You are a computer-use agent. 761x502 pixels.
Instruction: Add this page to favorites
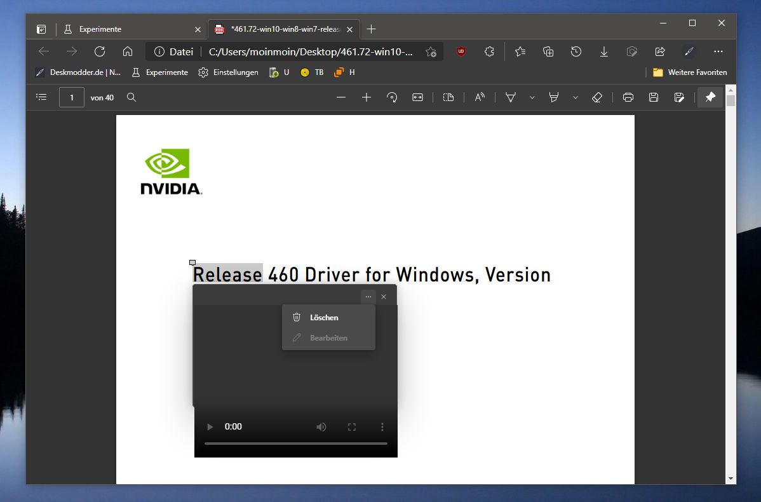(x=431, y=52)
